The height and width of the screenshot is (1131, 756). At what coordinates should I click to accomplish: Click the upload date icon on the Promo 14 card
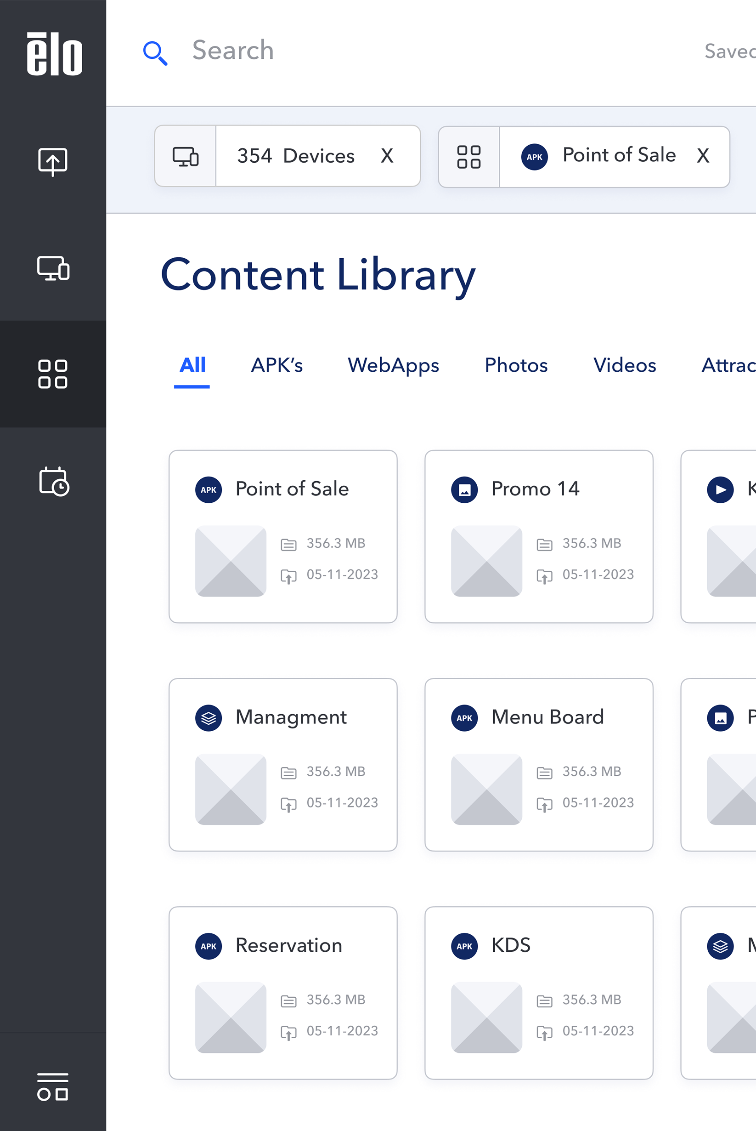[x=544, y=576]
